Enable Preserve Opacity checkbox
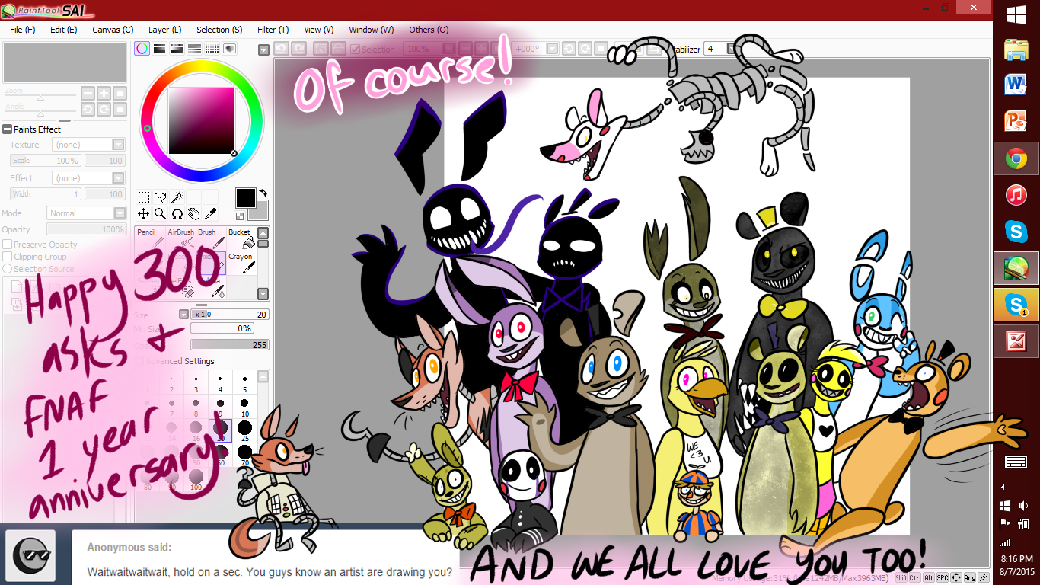Viewport: 1040px width, 585px height. [7, 245]
